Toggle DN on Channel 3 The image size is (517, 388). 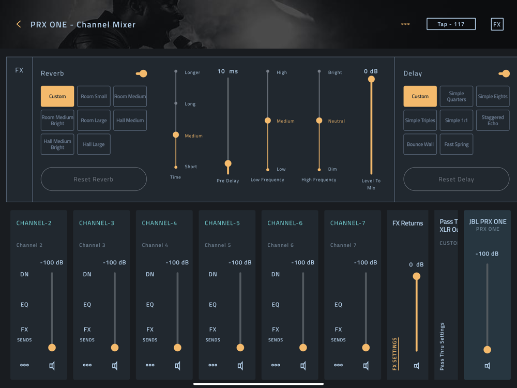(x=87, y=274)
